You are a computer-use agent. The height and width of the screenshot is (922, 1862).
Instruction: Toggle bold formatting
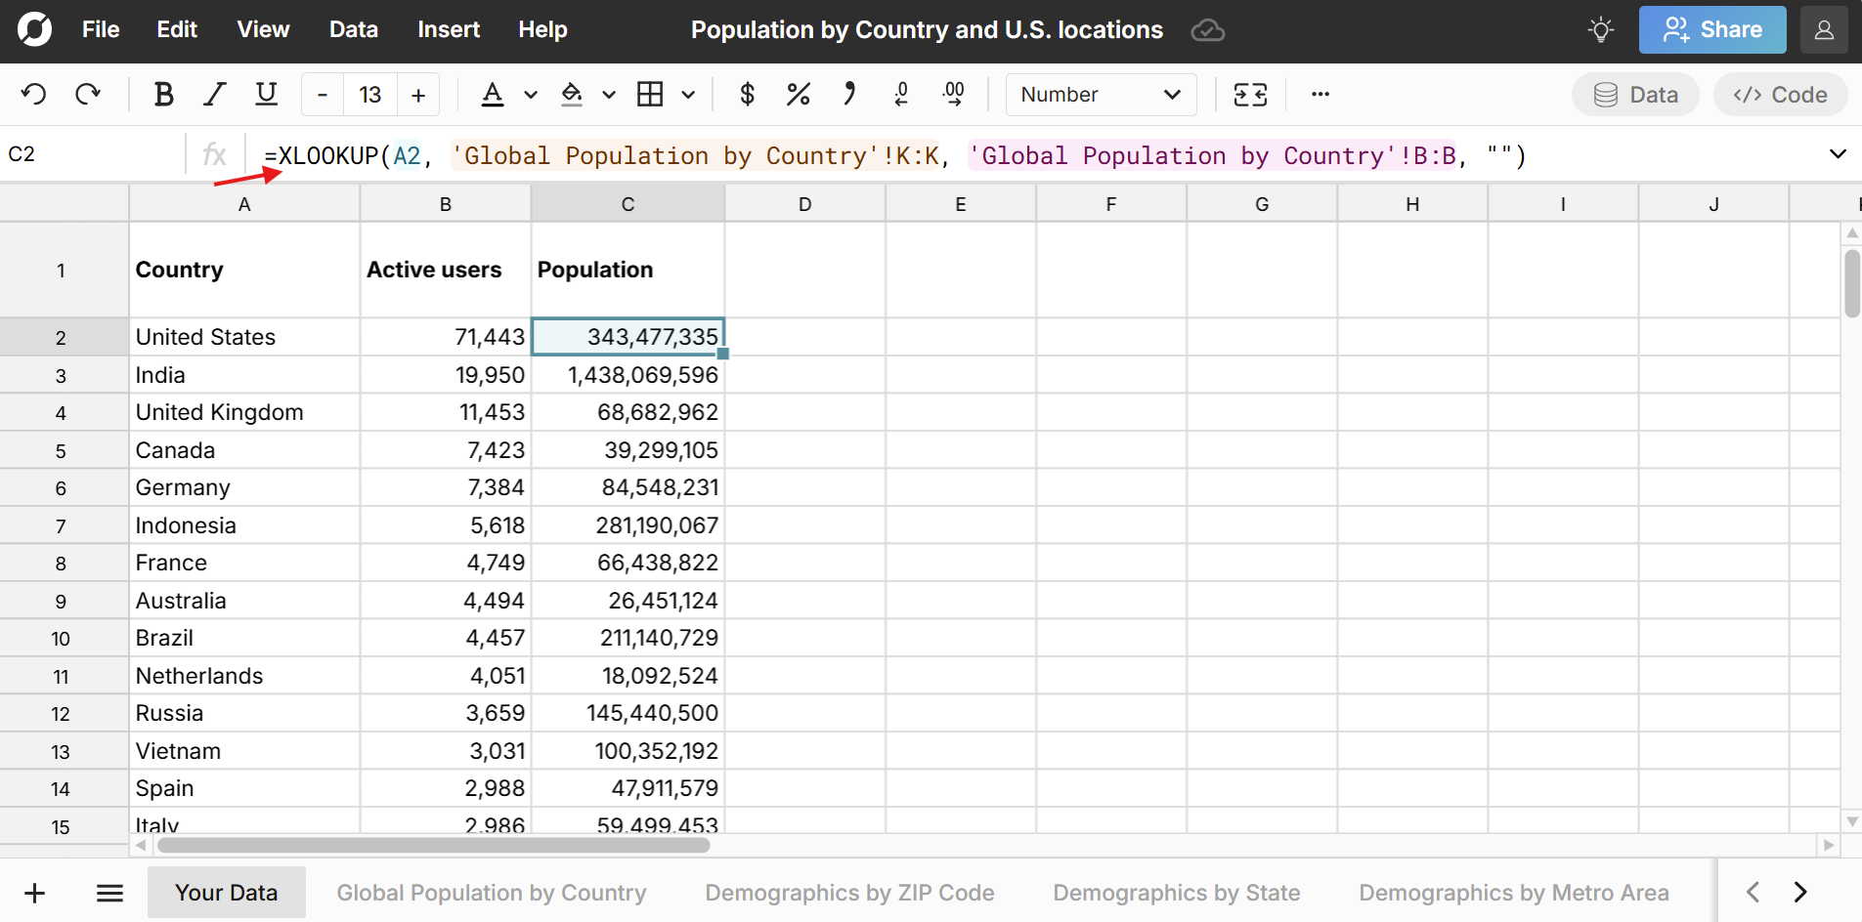[x=163, y=95]
